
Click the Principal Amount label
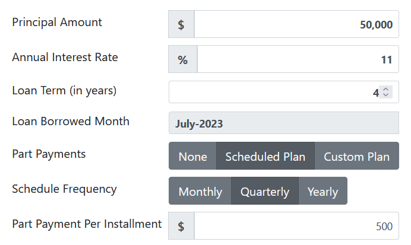tap(57, 23)
